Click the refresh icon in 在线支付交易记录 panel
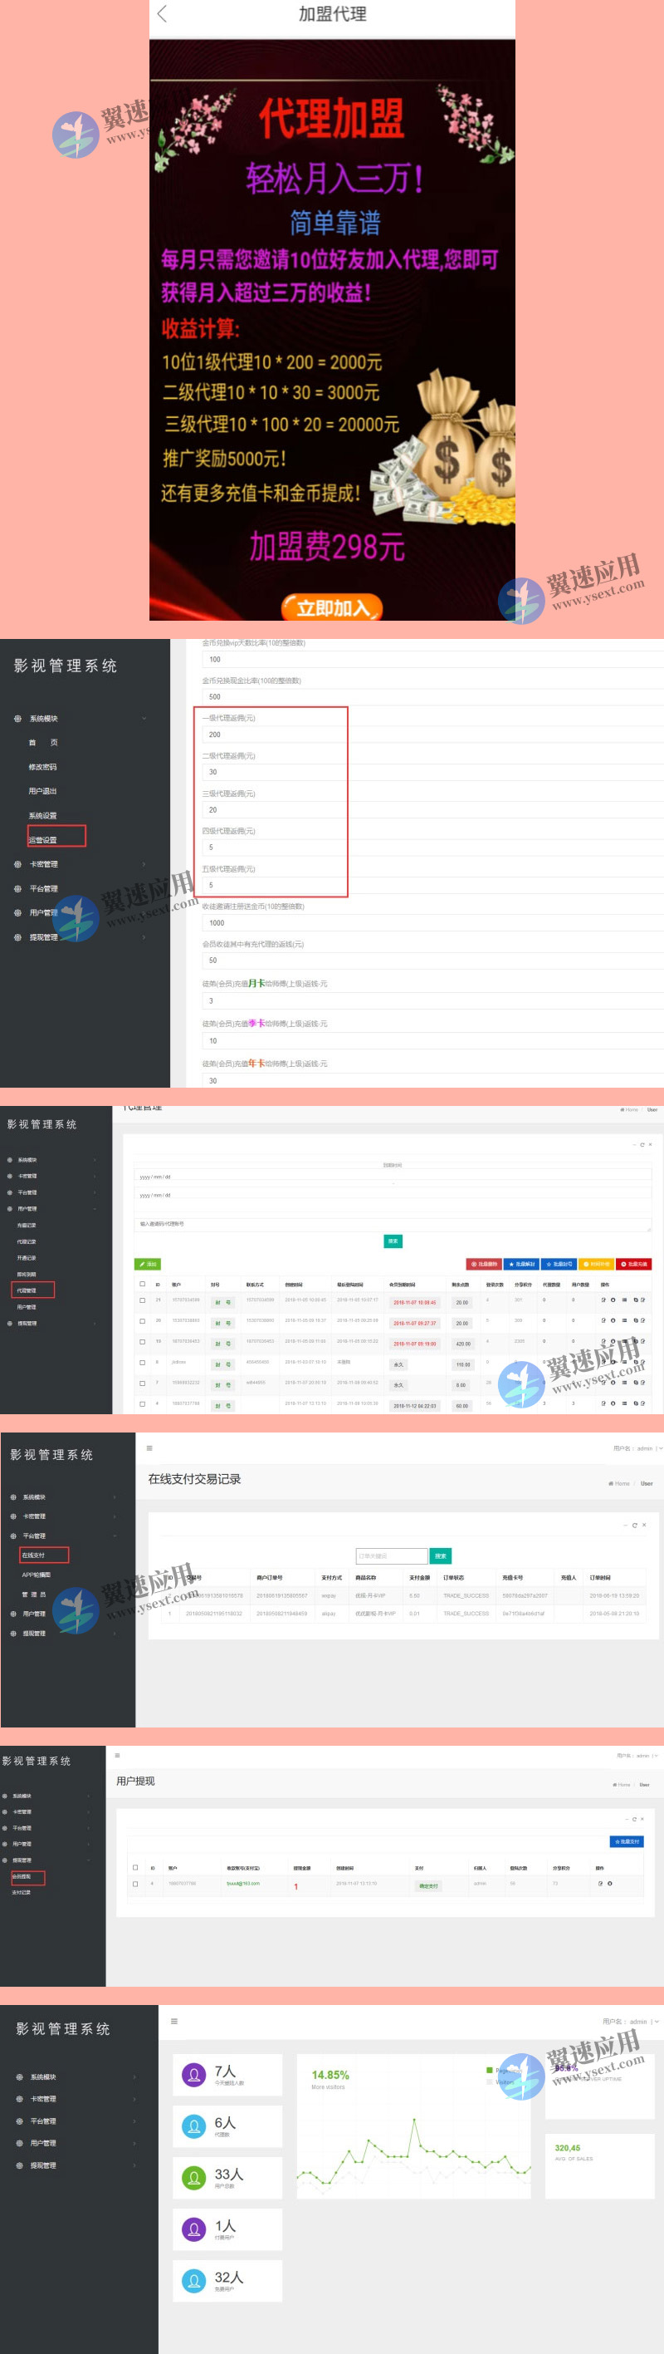Screen dimensions: 664x2354 click(635, 1526)
